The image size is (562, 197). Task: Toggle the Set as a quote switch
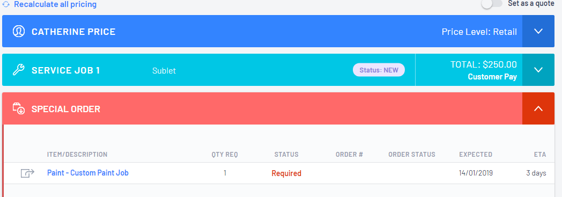492,4
